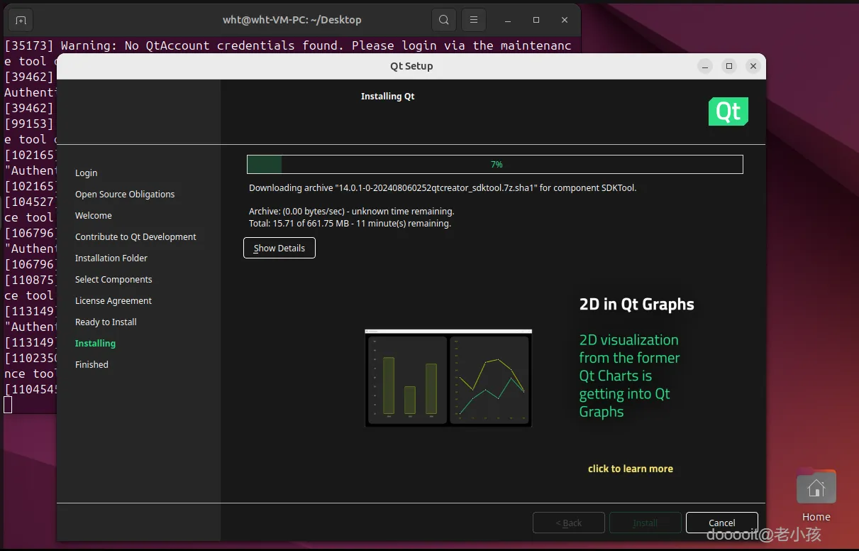
Task: Close the Qt Setup window
Action: coord(753,66)
